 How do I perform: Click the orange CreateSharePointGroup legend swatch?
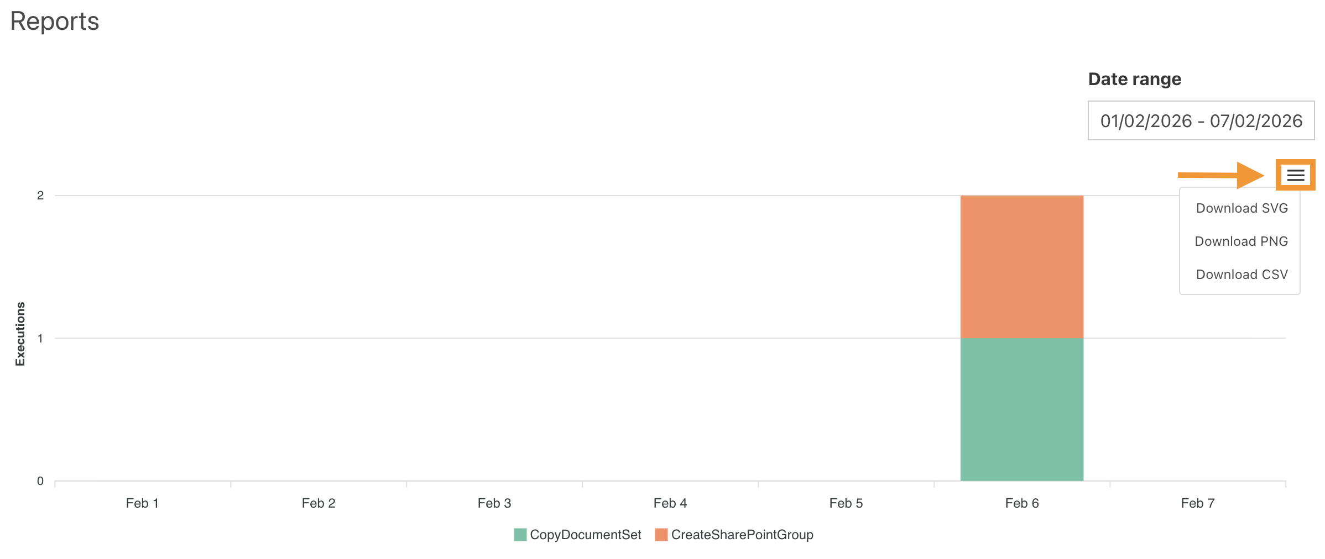tap(661, 535)
